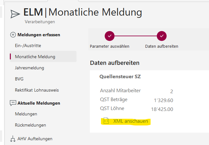Open Rückmeldungen in the sidebar
Screen dimensions: 209x145
click(x=30, y=125)
